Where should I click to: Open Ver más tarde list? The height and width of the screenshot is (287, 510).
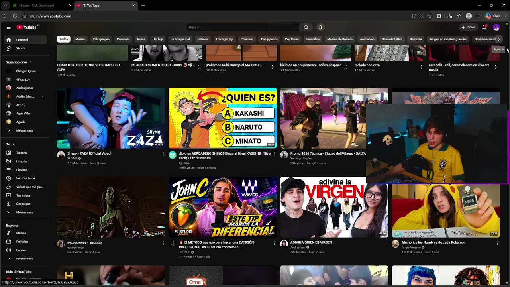click(25, 178)
